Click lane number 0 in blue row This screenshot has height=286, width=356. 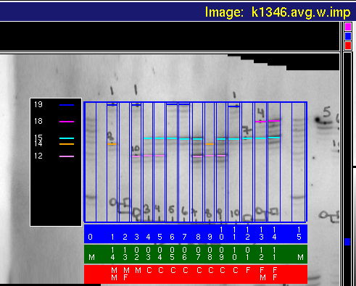click(90, 237)
